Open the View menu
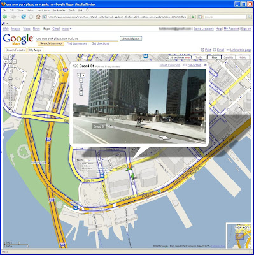 [20, 10]
